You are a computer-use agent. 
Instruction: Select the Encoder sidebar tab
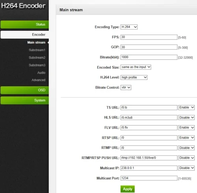coord(24,35)
